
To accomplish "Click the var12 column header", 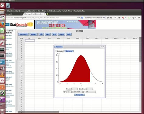I will (x=135, y=38).
